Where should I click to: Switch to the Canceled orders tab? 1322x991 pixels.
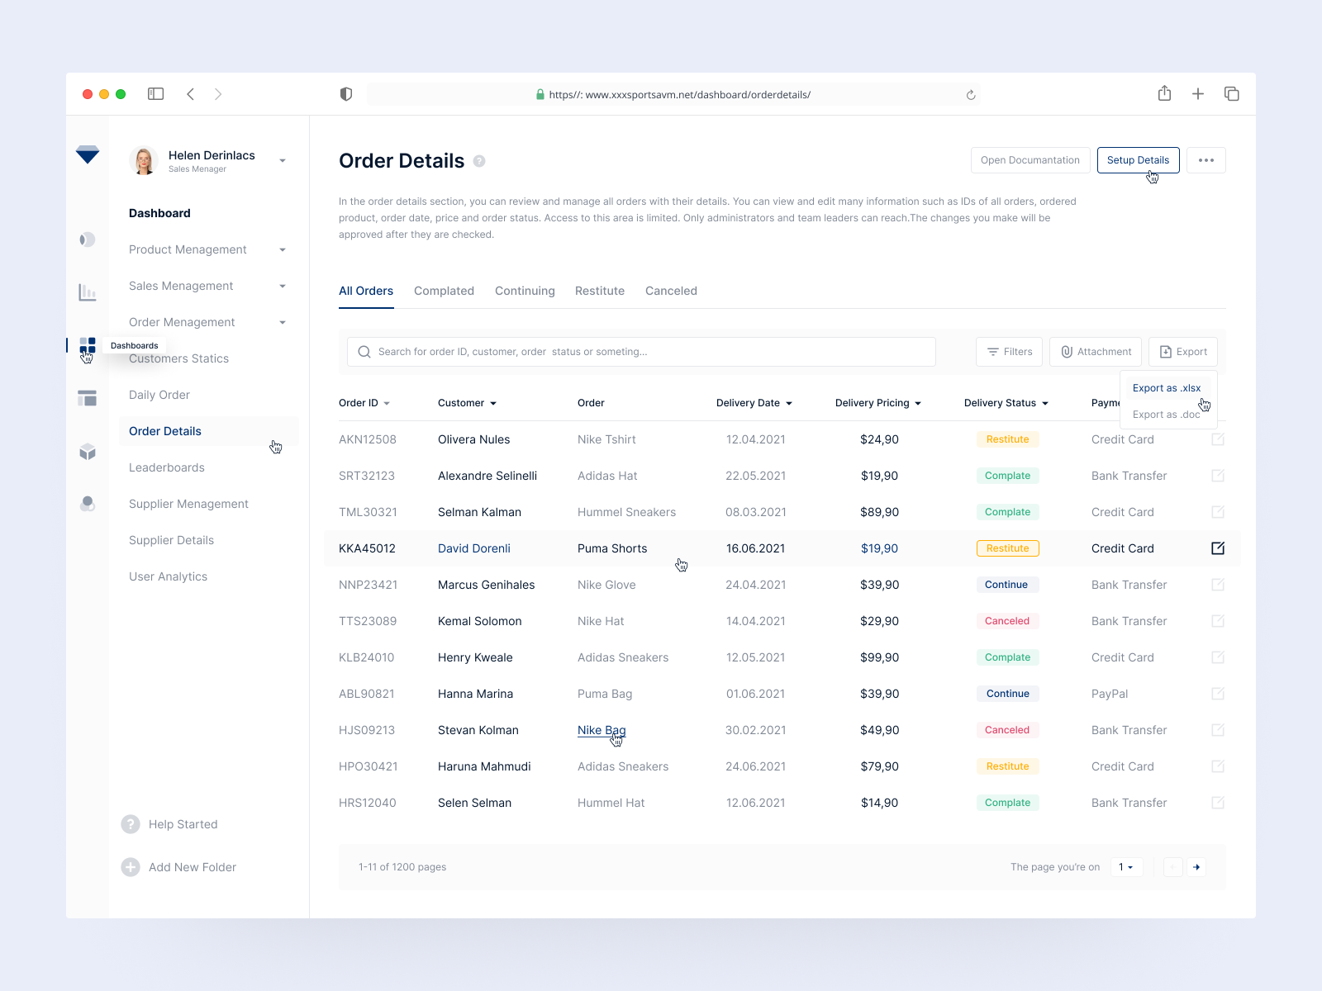[x=671, y=291]
